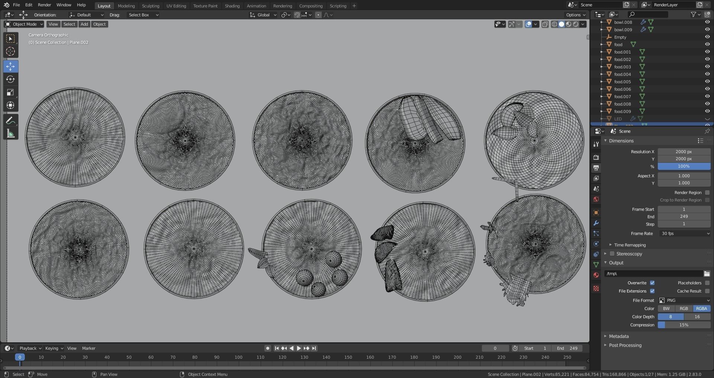
Task: Select the Annotate tool
Action: tap(10, 120)
